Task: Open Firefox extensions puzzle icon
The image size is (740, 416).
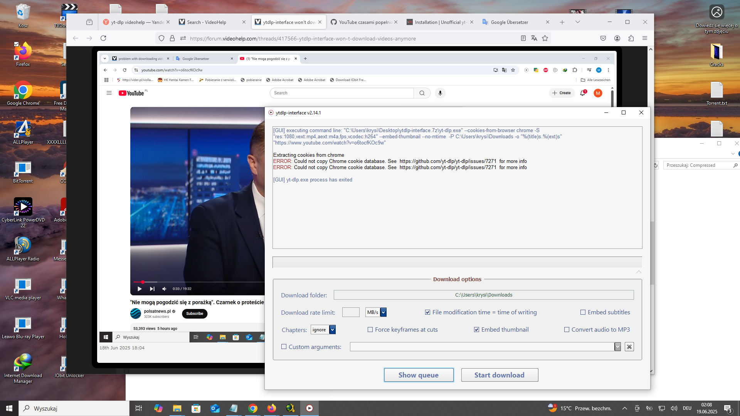Action: (631, 38)
